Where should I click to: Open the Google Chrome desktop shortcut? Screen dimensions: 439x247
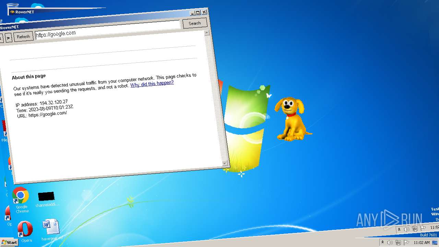pos(21,200)
